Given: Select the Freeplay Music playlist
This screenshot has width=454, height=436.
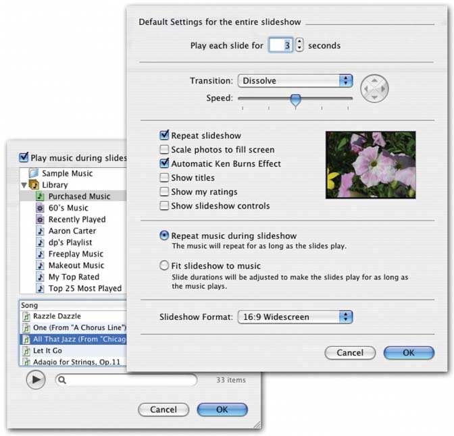Looking at the screenshot, I should (73, 254).
